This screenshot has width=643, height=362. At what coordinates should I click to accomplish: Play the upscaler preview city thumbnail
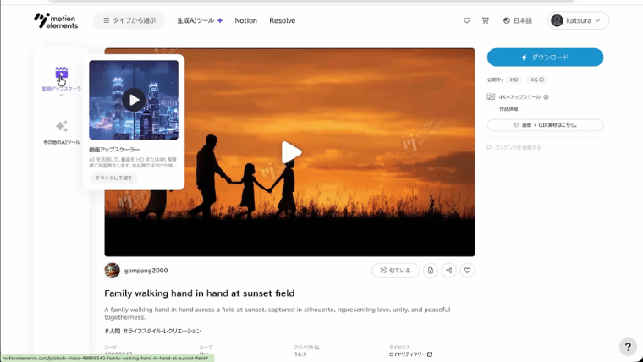pos(133,100)
